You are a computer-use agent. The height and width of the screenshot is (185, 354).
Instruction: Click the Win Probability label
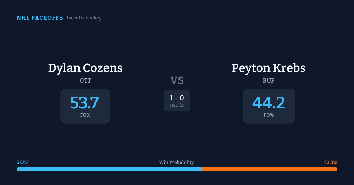tap(176, 162)
